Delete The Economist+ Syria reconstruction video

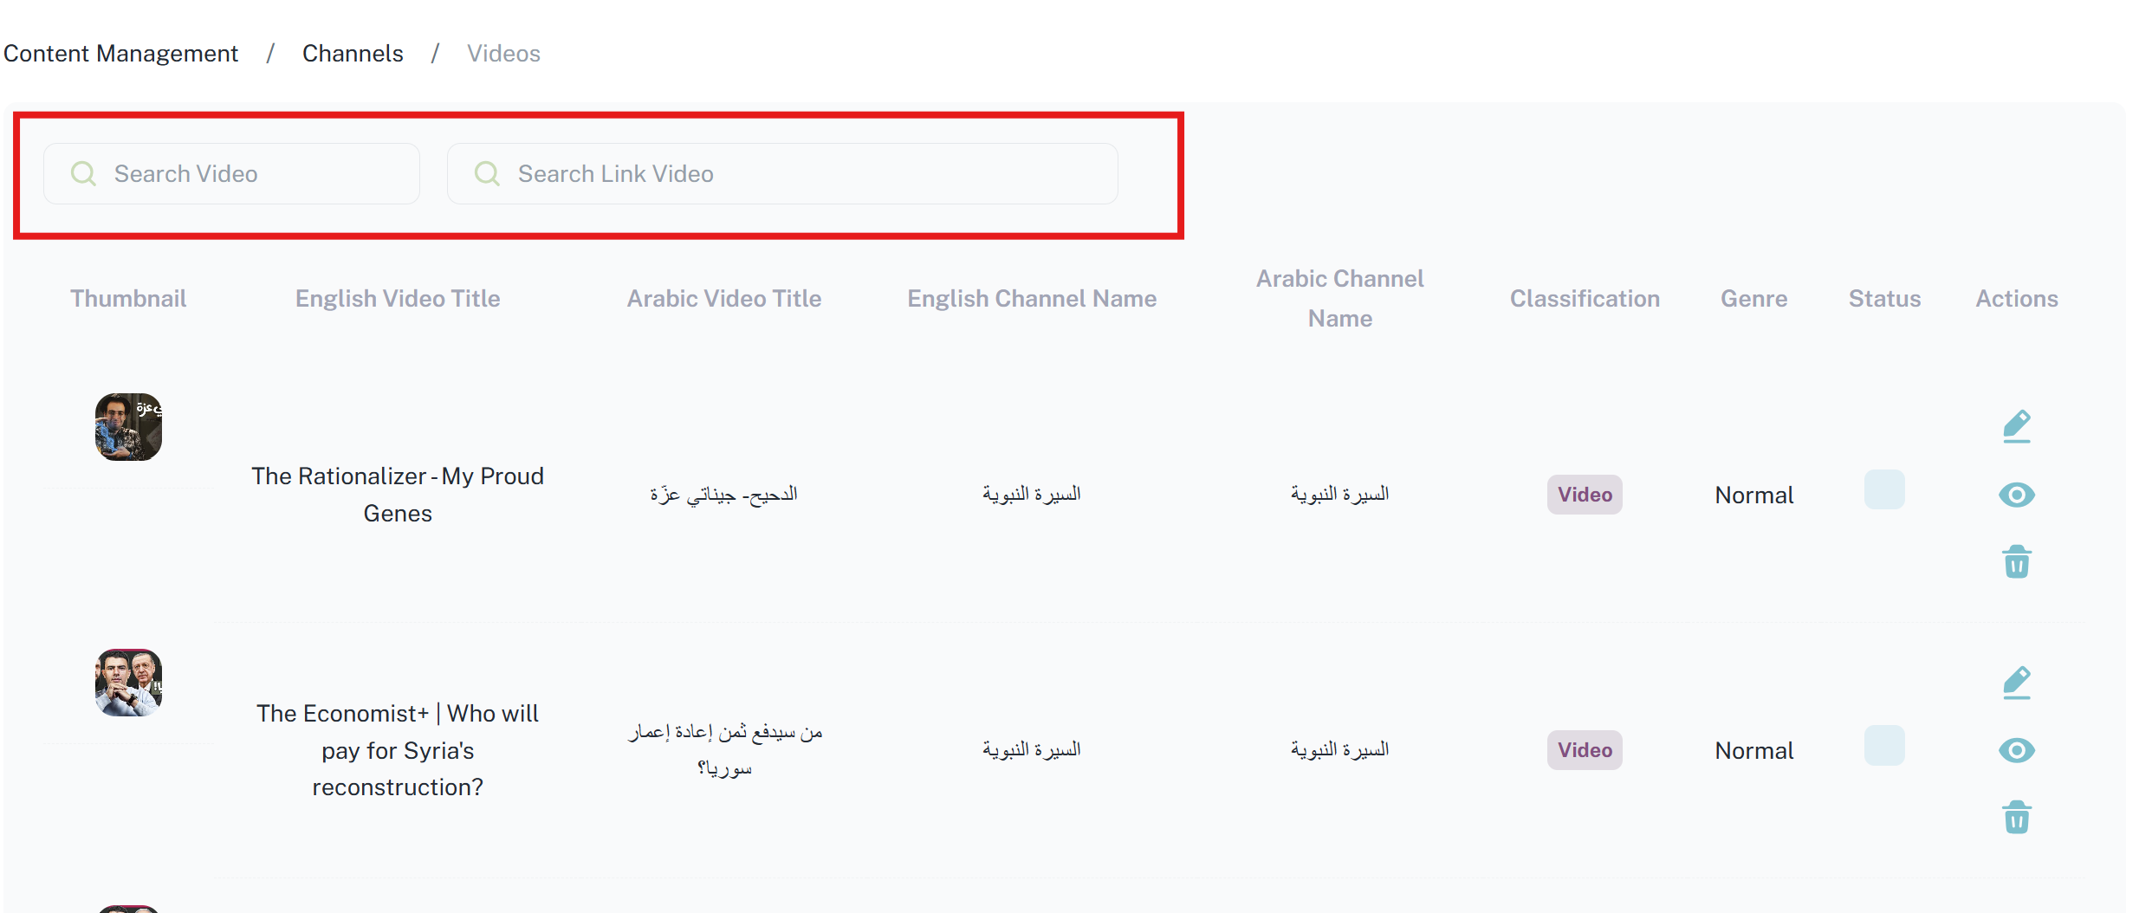click(x=2016, y=817)
